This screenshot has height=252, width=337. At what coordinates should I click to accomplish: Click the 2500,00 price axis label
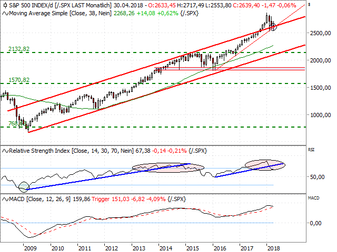click(x=320, y=33)
